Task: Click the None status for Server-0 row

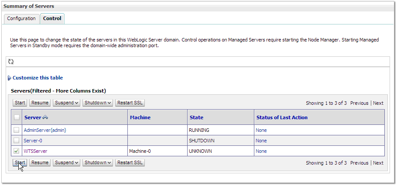Action: coord(261,141)
